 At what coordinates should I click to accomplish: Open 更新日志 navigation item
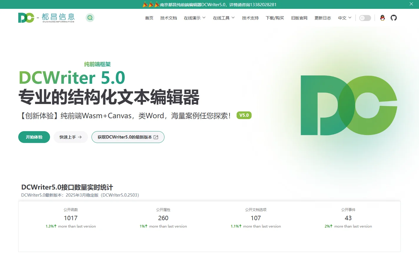pos(323,18)
